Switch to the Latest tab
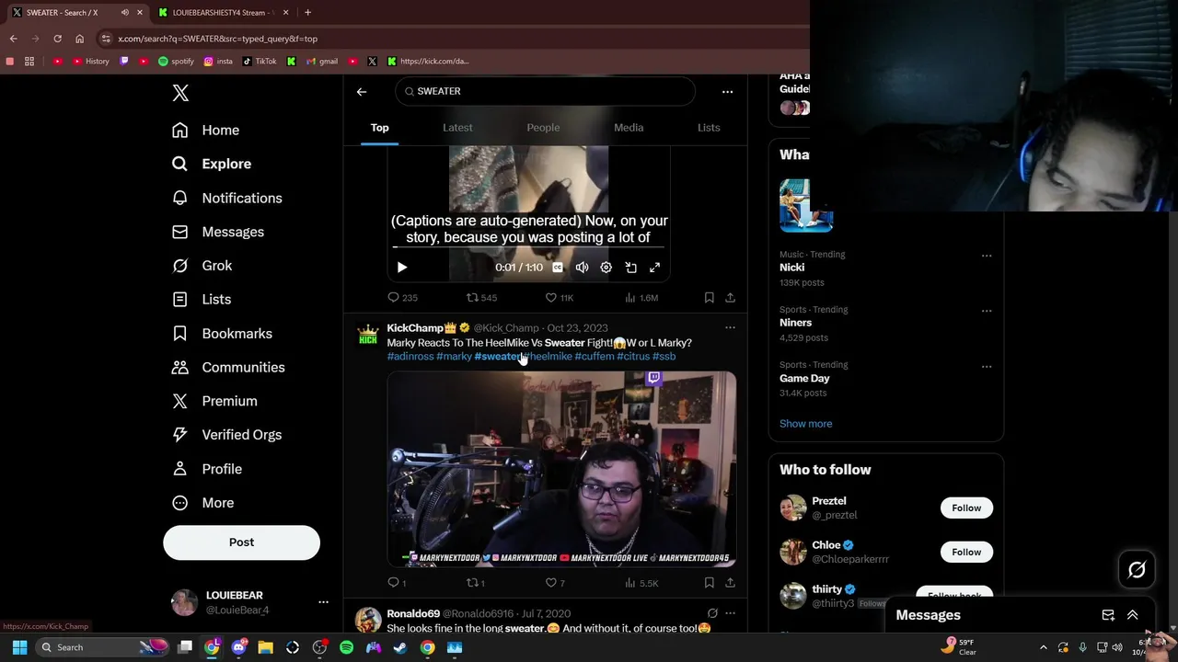Image resolution: width=1178 pixels, height=662 pixels. 457,128
